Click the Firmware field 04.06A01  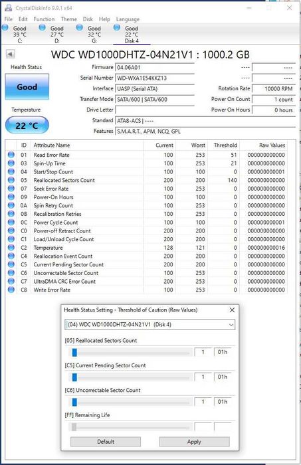pyautogui.click(x=155, y=67)
